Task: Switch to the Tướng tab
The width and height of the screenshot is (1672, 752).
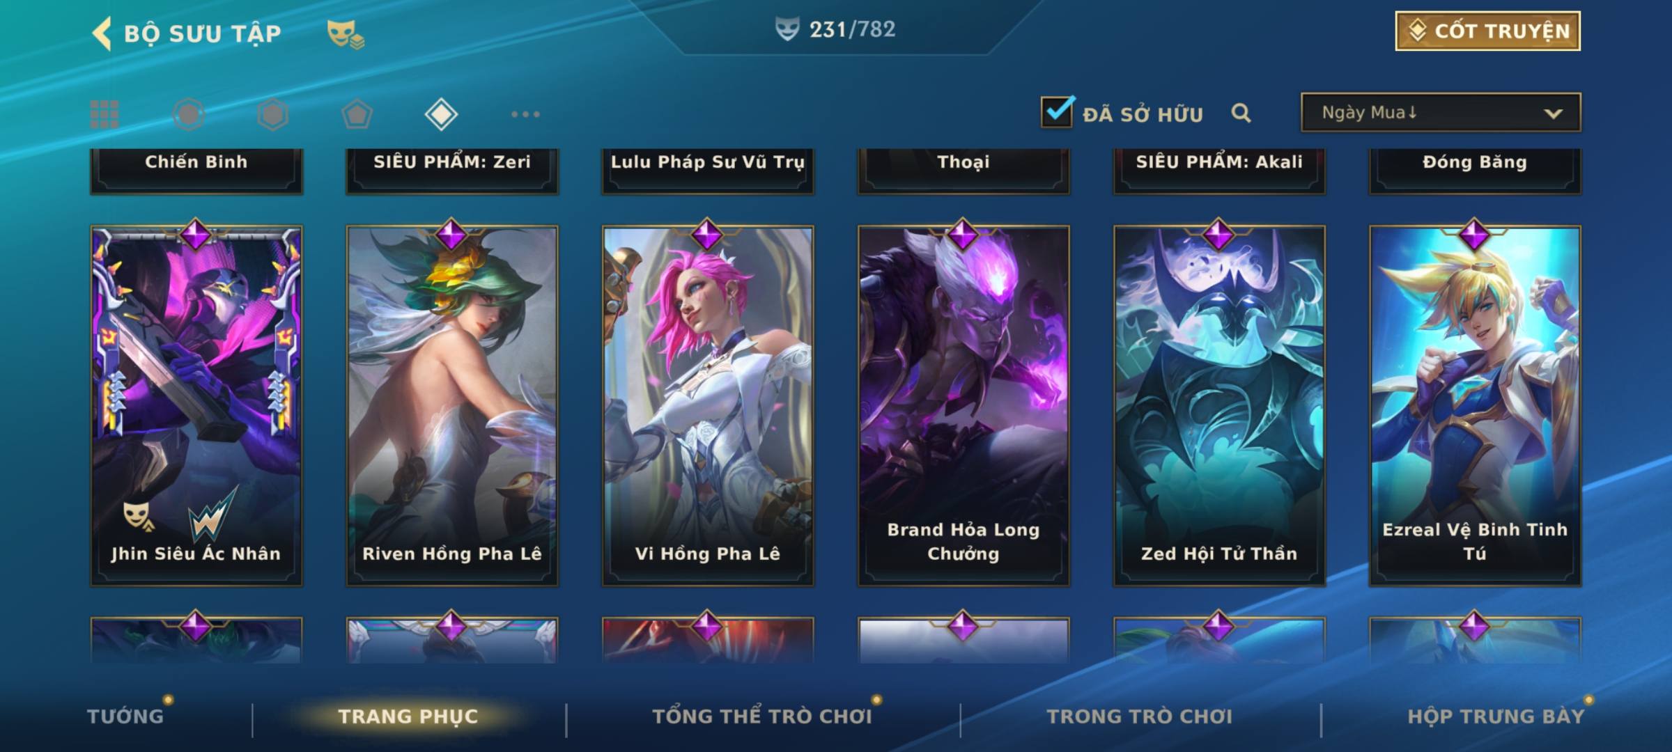Action: pos(125,716)
